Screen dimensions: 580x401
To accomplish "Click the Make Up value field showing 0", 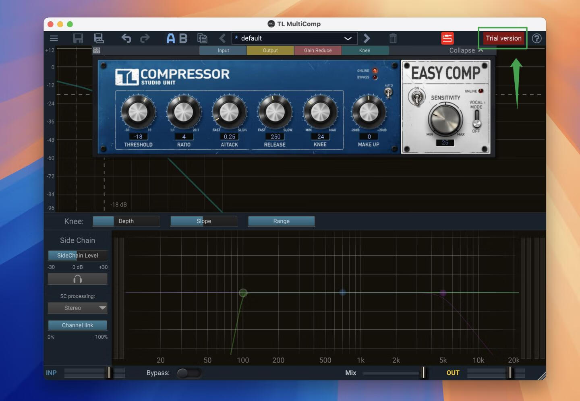I will click(x=369, y=137).
